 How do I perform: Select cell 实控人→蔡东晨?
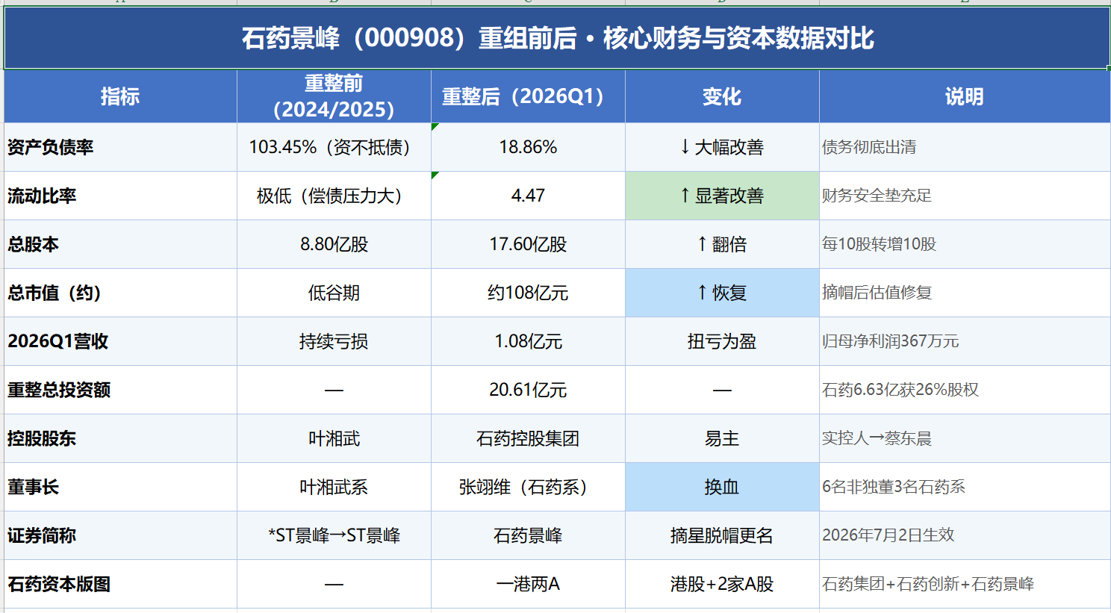(965, 438)
